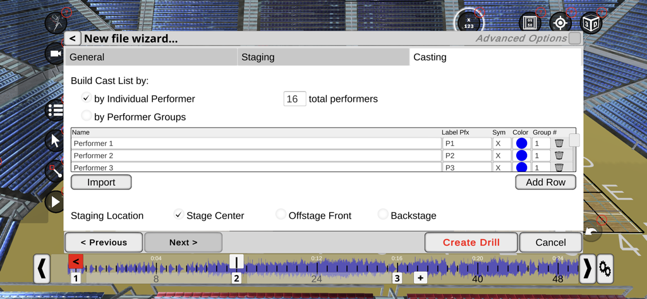Jump to set 3 timeline marker

(397, 278)
